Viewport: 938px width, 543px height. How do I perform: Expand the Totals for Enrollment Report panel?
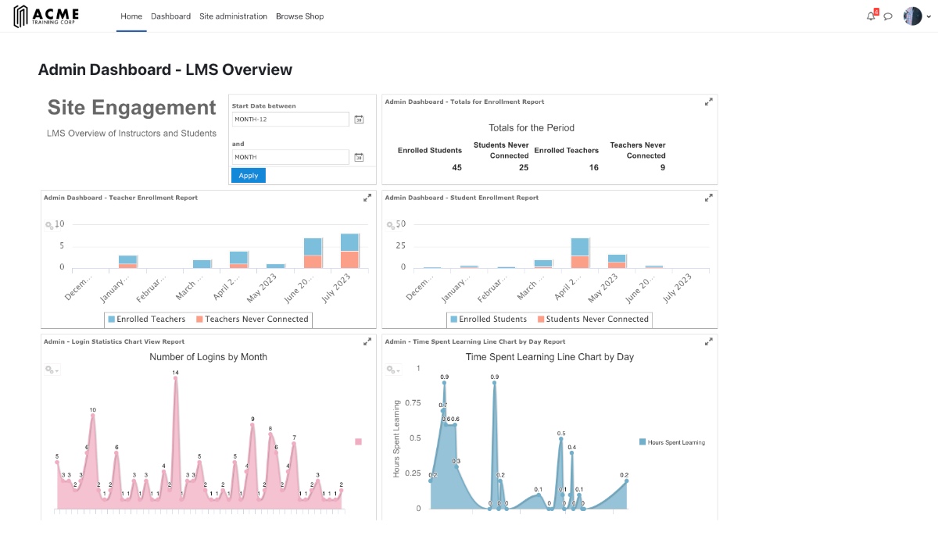(x=708, y=101)
